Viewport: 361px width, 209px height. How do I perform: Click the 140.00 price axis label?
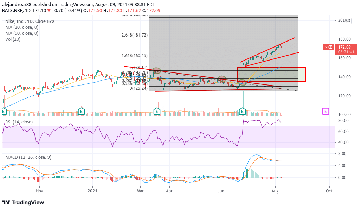[344, 77]
